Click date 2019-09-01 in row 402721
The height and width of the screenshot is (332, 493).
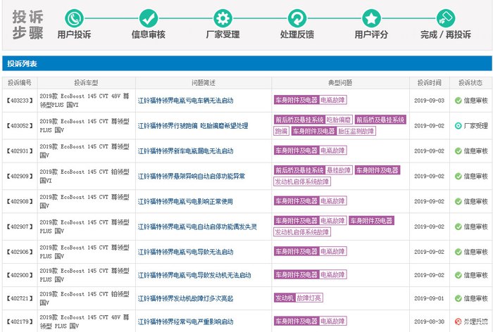pyautogui.click(x=429, y=298)
